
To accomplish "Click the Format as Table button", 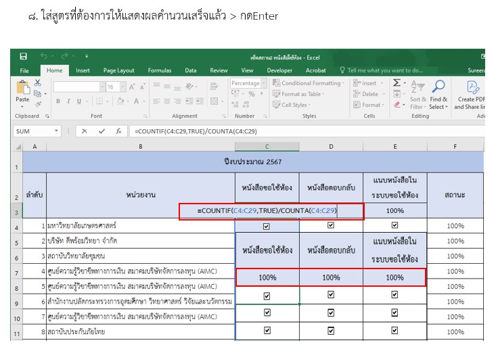I will [x=301, y=94].
